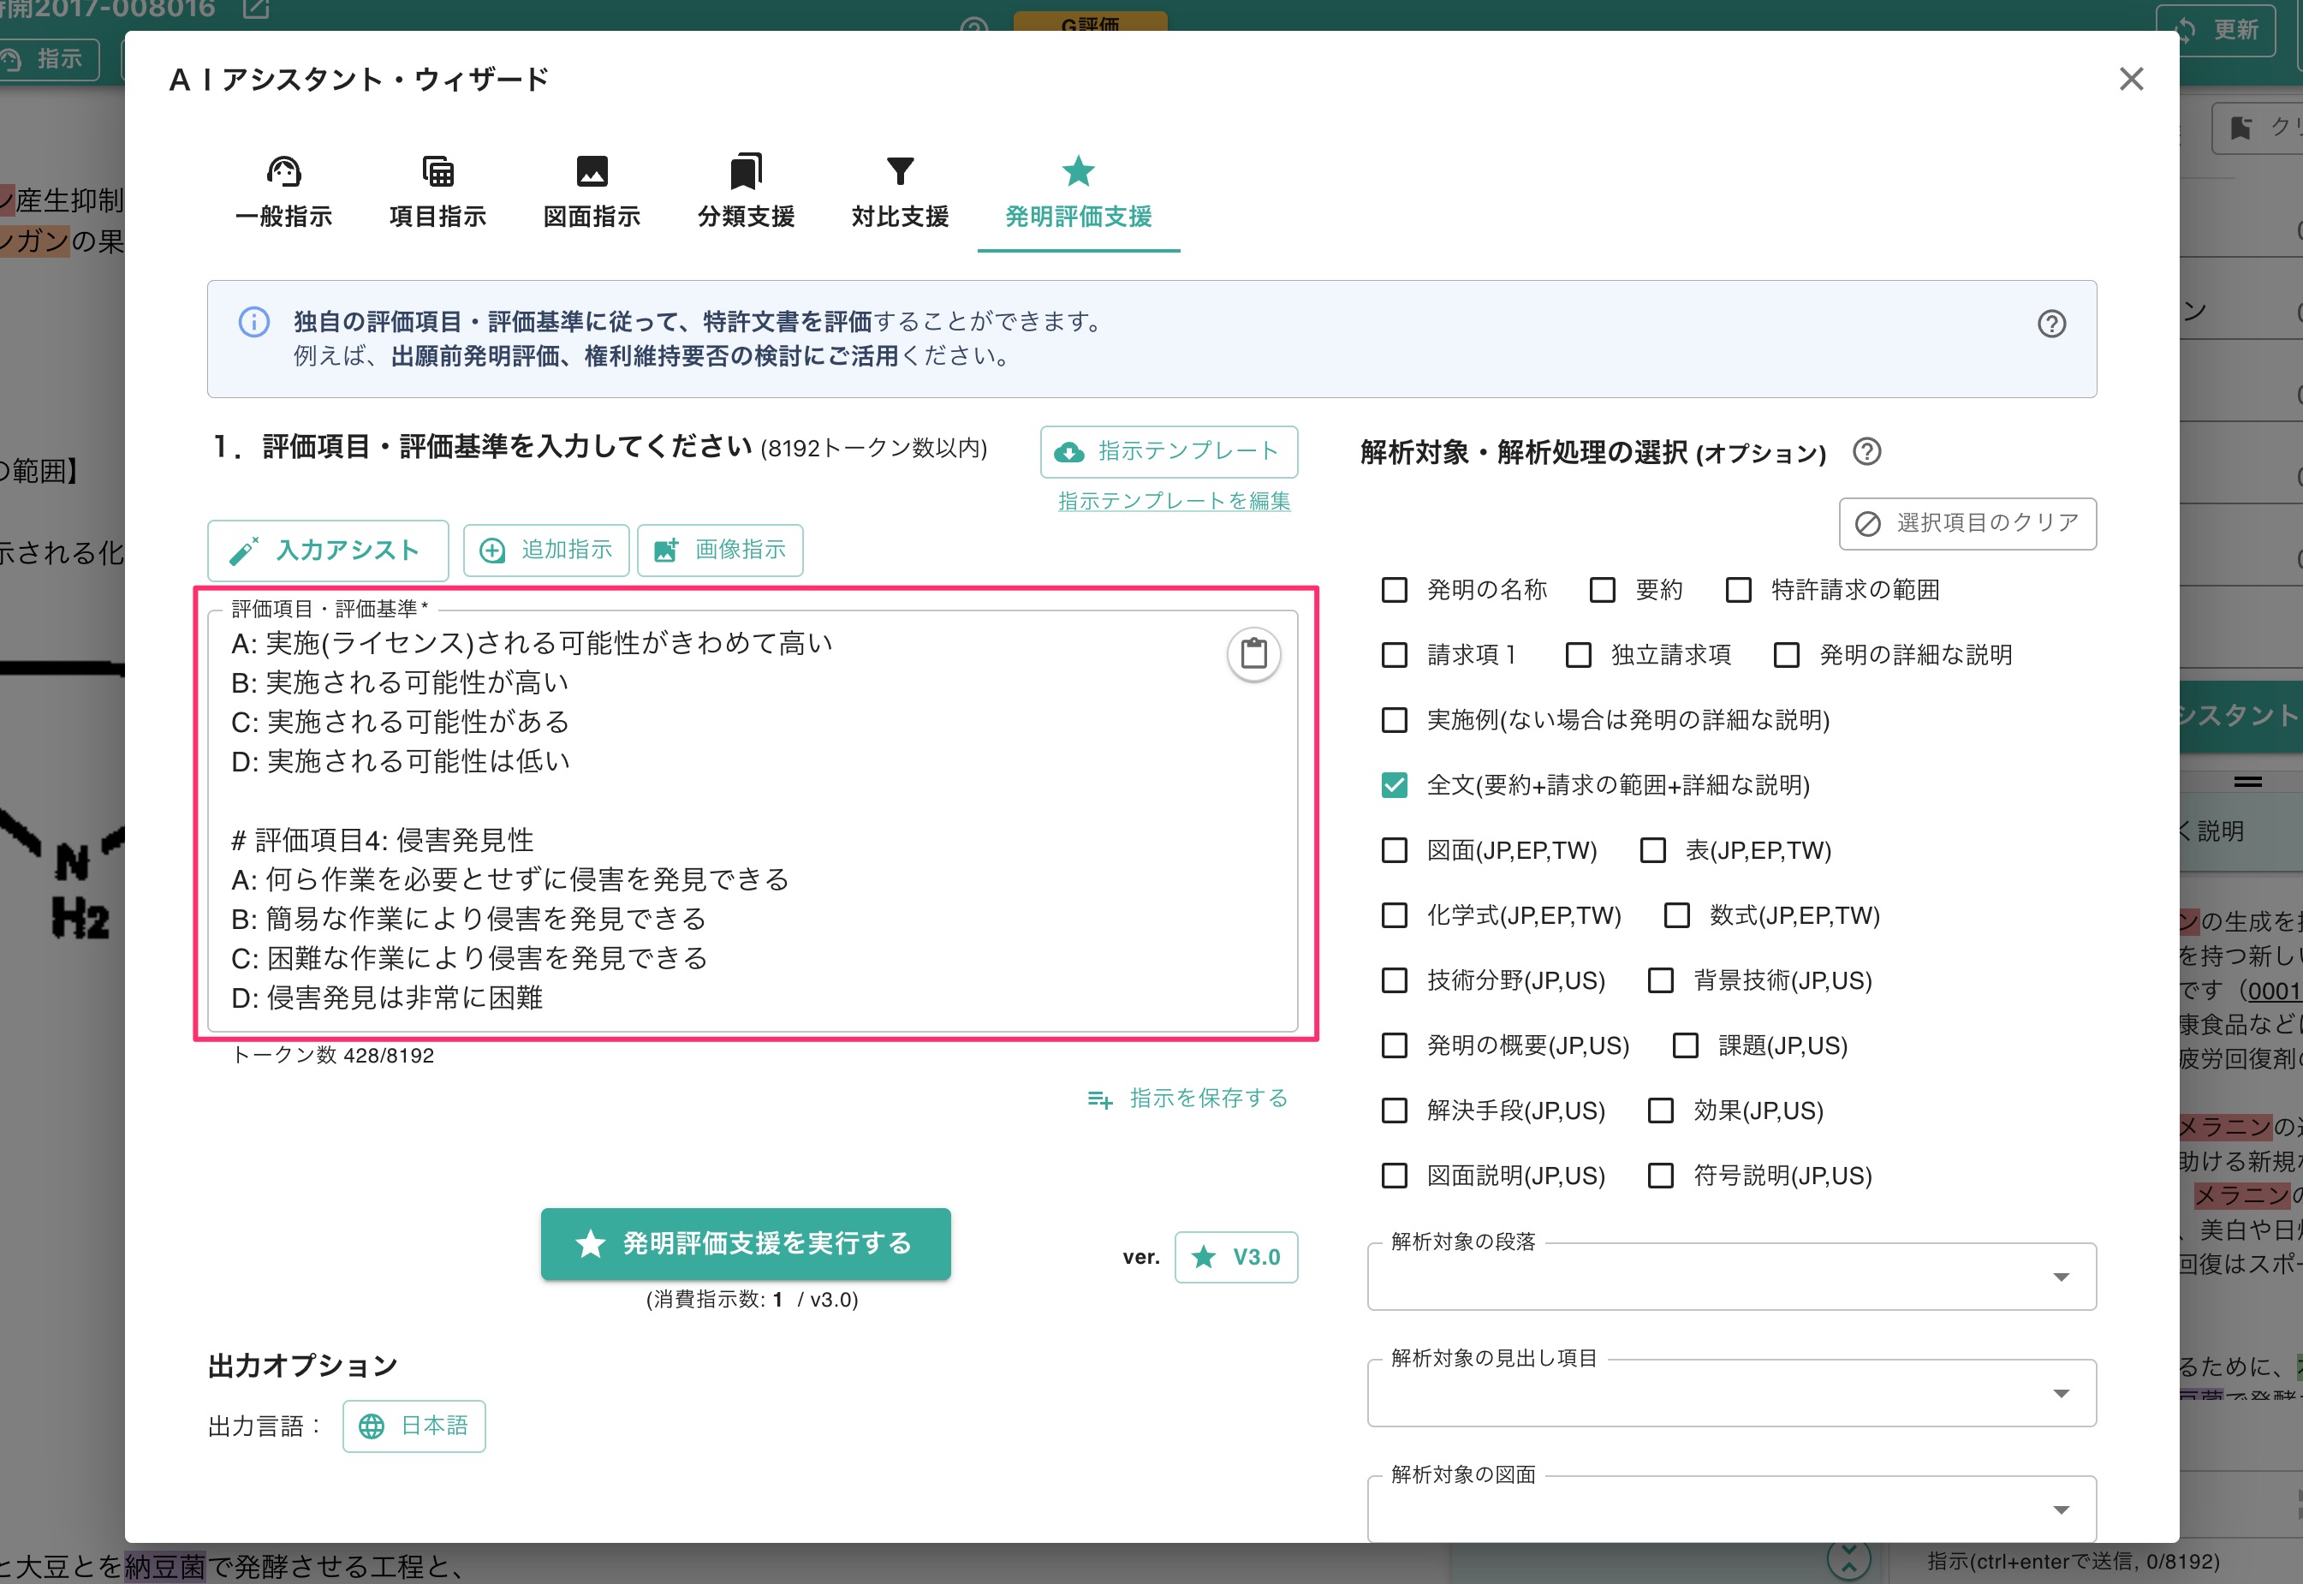Select the 入力アシスト magic wand icon
The image size is (2303, 1584).
[245, 550]
